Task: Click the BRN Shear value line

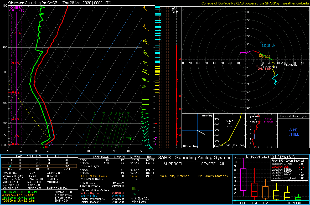Action: pos(102,183)
